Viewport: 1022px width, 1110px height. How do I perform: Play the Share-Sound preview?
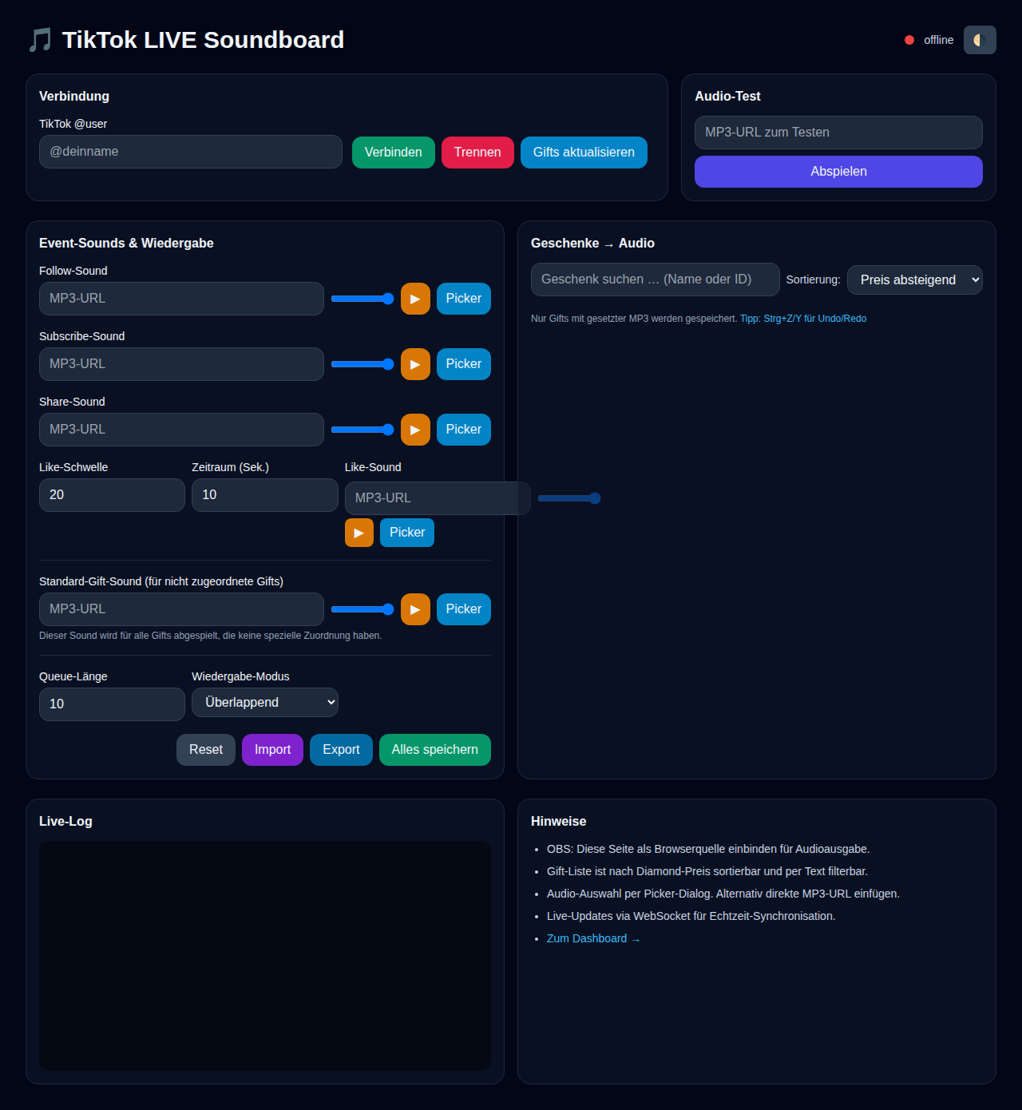point(415,429)
